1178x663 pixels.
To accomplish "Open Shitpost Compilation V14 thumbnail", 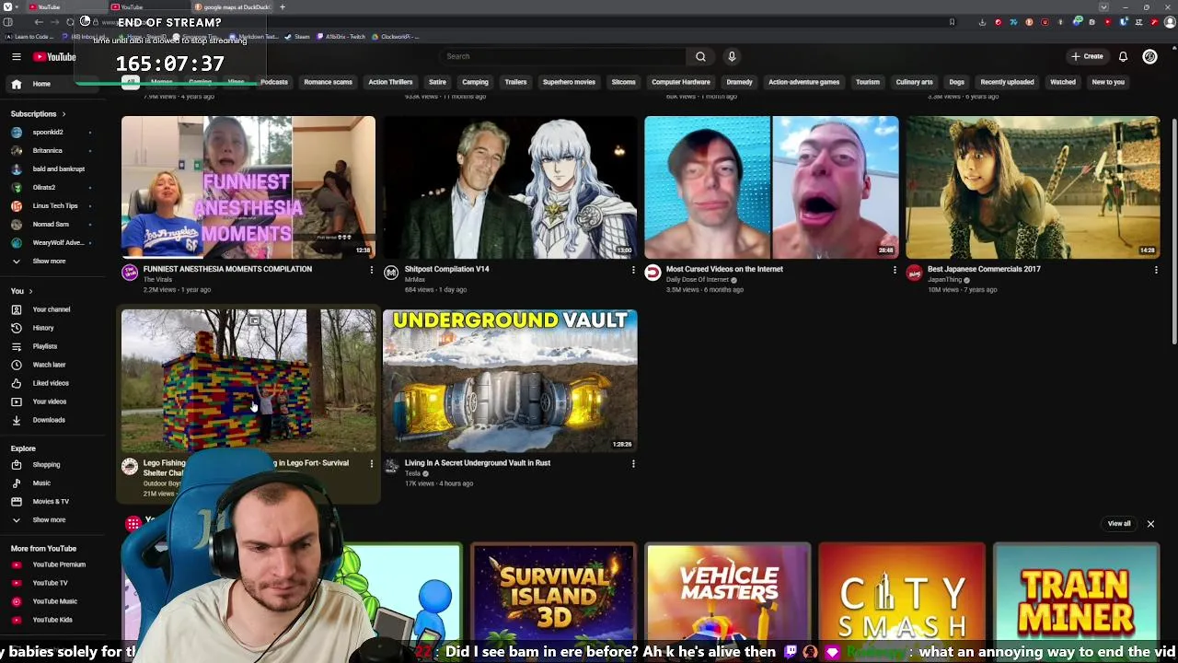I will pos(510,187).
